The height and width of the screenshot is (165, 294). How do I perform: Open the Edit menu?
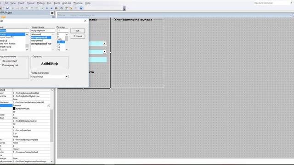(x=6, y=3)
